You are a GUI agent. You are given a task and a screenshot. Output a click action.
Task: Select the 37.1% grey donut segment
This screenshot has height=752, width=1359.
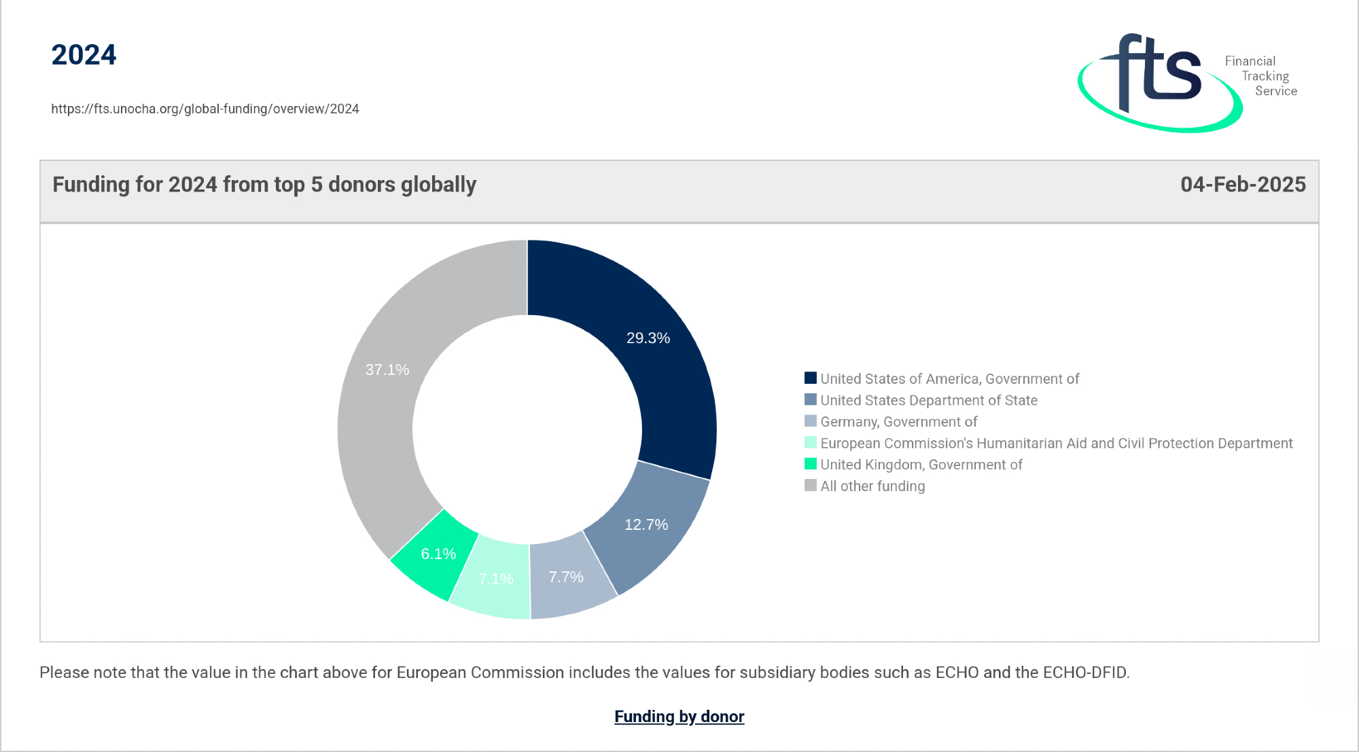click(x=387, y=370)
